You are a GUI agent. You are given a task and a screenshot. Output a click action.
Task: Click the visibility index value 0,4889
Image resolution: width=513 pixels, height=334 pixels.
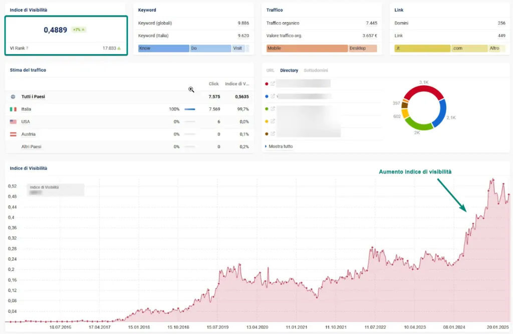pyautogui.click(x=55, y=30)
